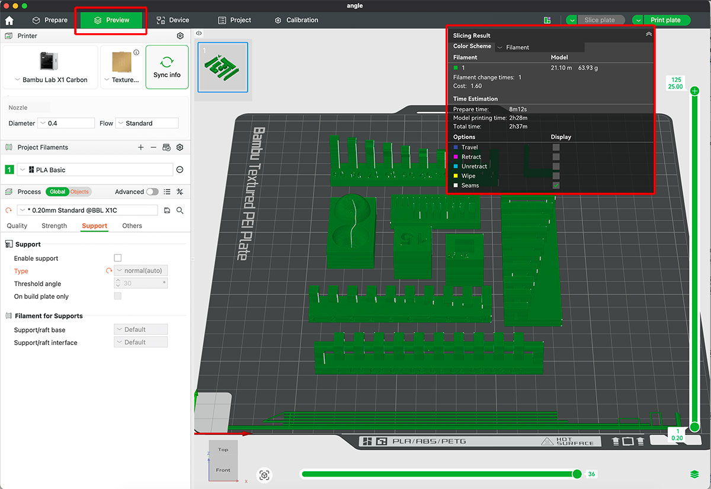
Task: Click the Project Filaments section icon
Action: pos(9,148)
